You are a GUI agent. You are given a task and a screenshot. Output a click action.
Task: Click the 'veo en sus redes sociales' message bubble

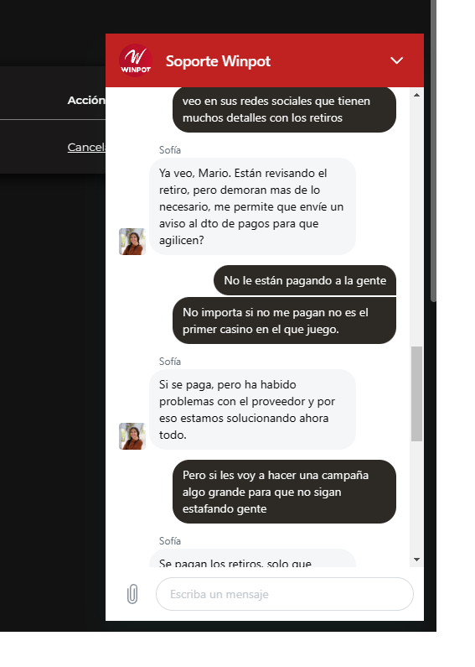pyautogui.click(x=284, y=109)
